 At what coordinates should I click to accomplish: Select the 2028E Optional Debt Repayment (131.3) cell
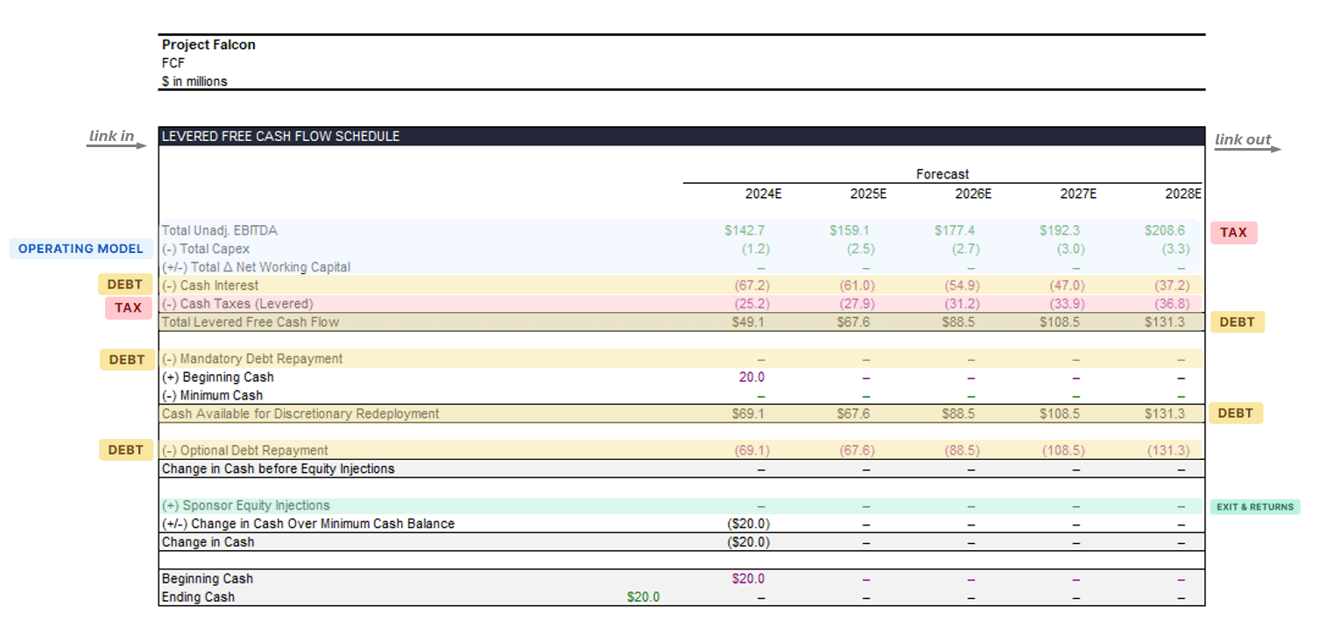point(1168,450)
